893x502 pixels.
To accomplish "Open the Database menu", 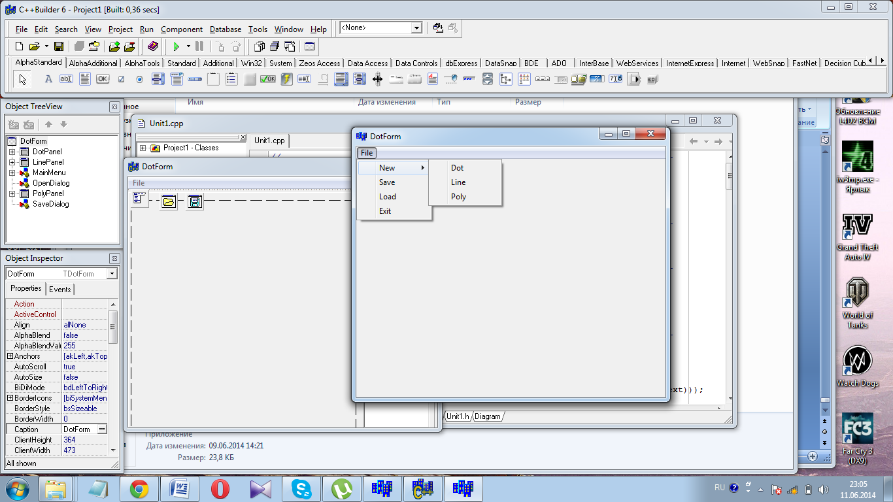I will pyautogui.click(x=226, y=29).
